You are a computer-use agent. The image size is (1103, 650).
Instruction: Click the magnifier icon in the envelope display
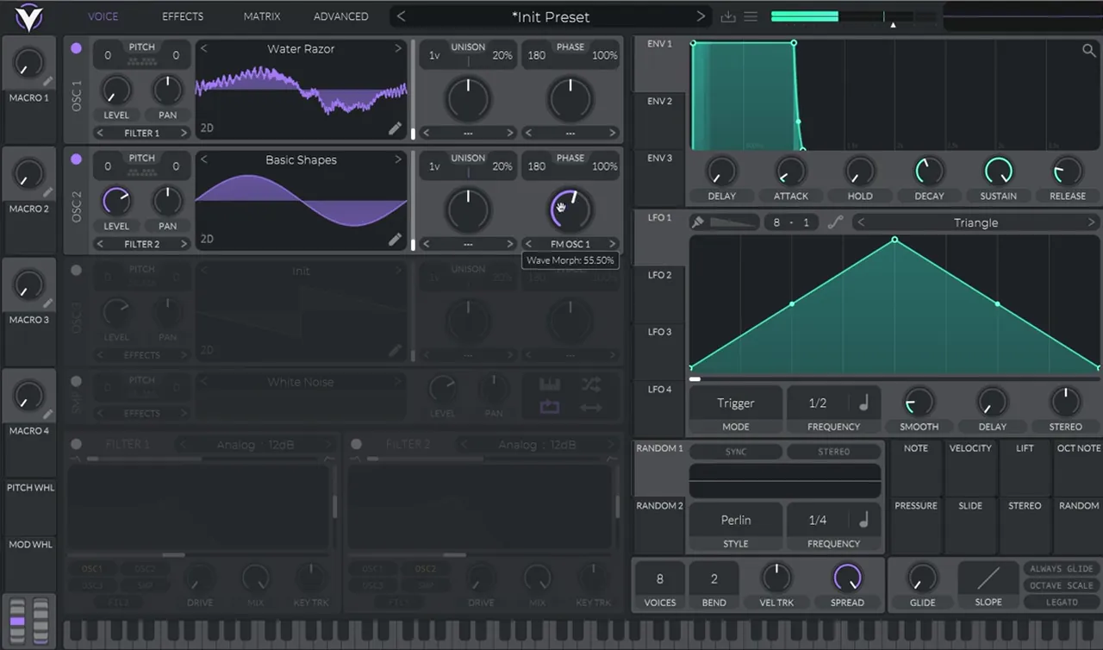(x=1089, y=51)
